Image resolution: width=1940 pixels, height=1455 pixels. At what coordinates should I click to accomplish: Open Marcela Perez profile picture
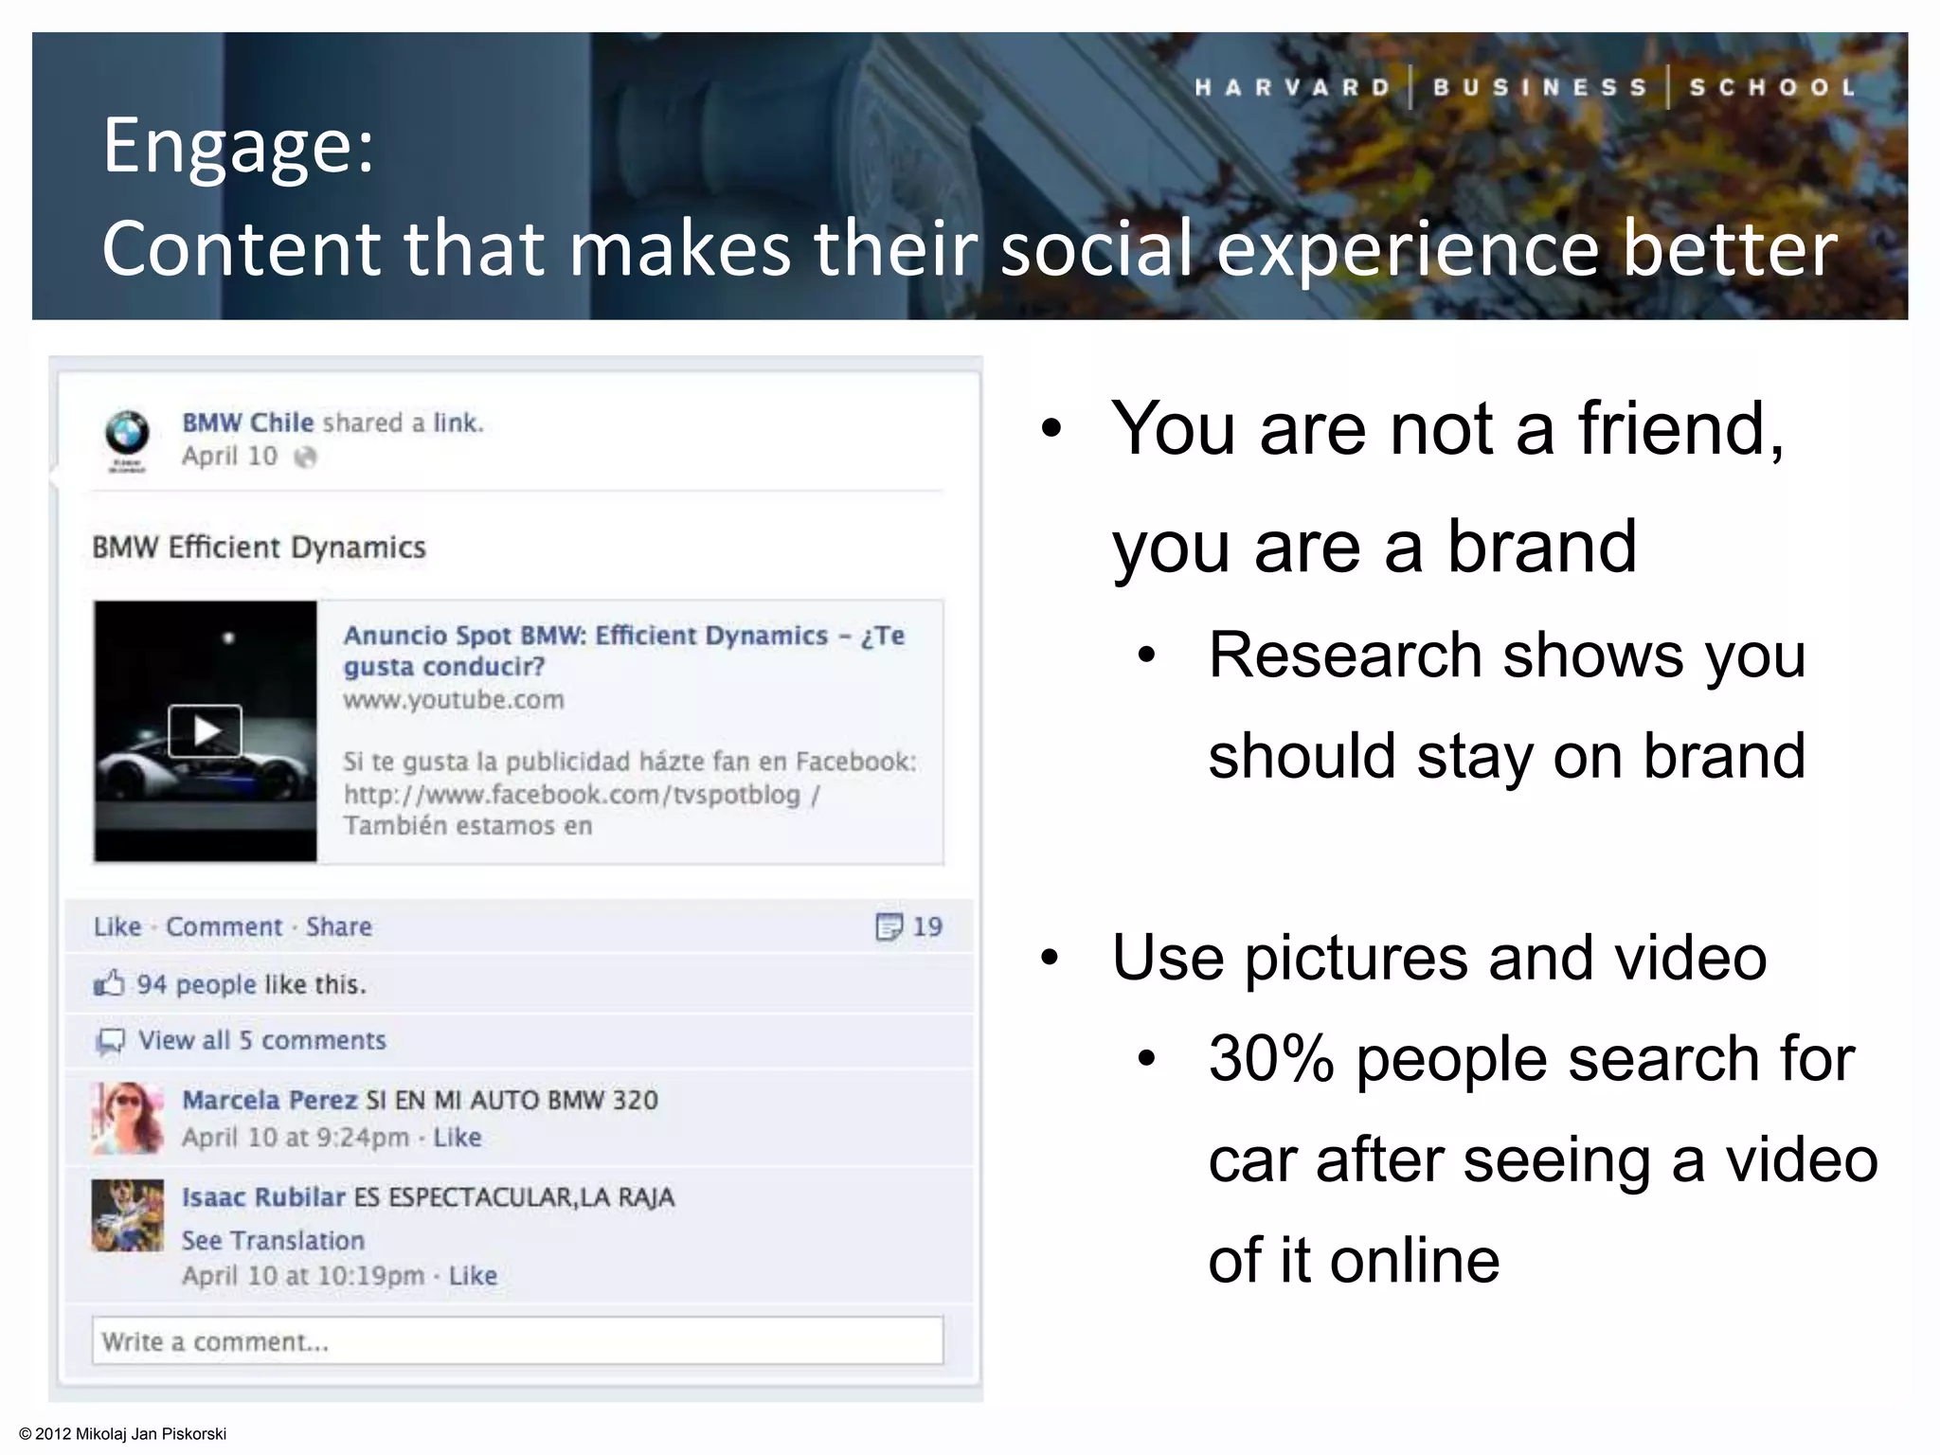127,1118
